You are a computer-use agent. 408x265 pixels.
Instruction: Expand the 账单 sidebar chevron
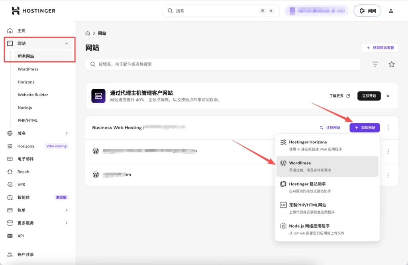point(67,210)
